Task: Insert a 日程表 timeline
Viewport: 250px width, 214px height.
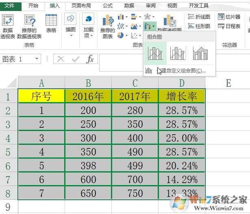Action: [x=229, y=26]
